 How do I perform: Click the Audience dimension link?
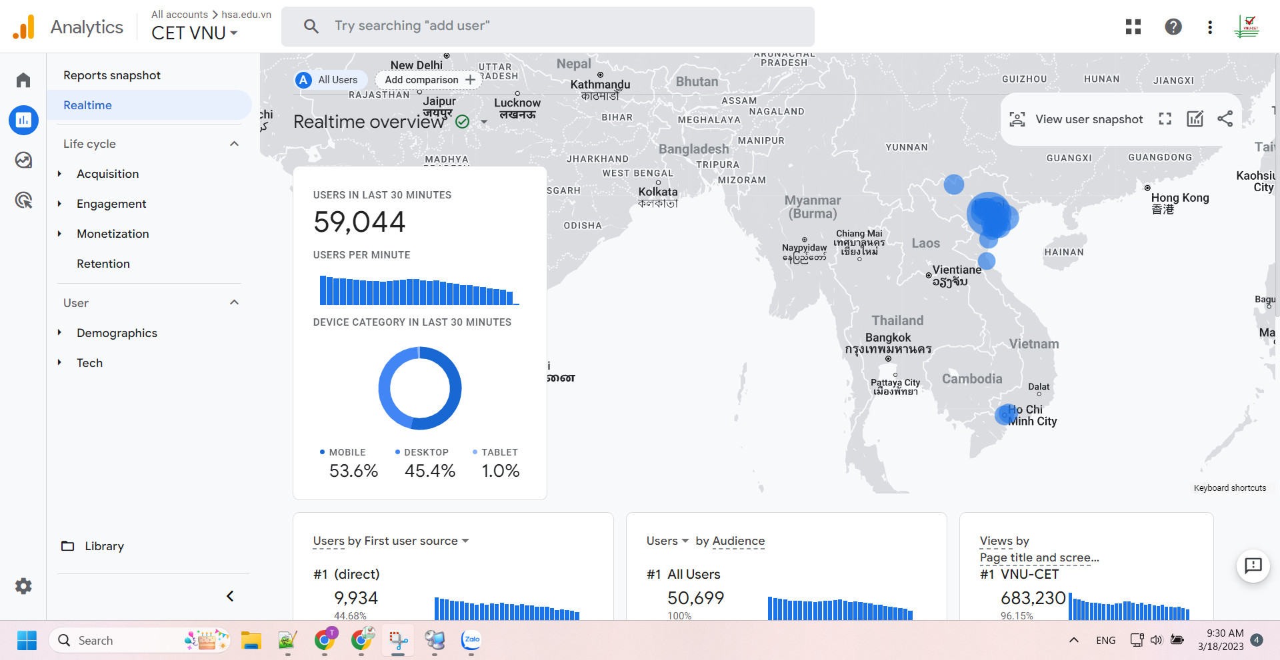pyautogui.click(x=739, y=541)
